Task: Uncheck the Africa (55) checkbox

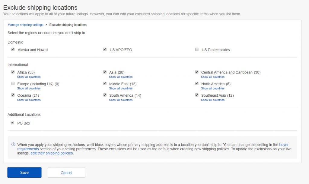Action: tap(13, 72)
